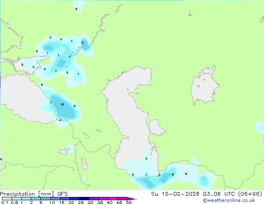Screen dimensions: 264x204
Task: Click the '25' legend scale label
Action: pos(81,202)
